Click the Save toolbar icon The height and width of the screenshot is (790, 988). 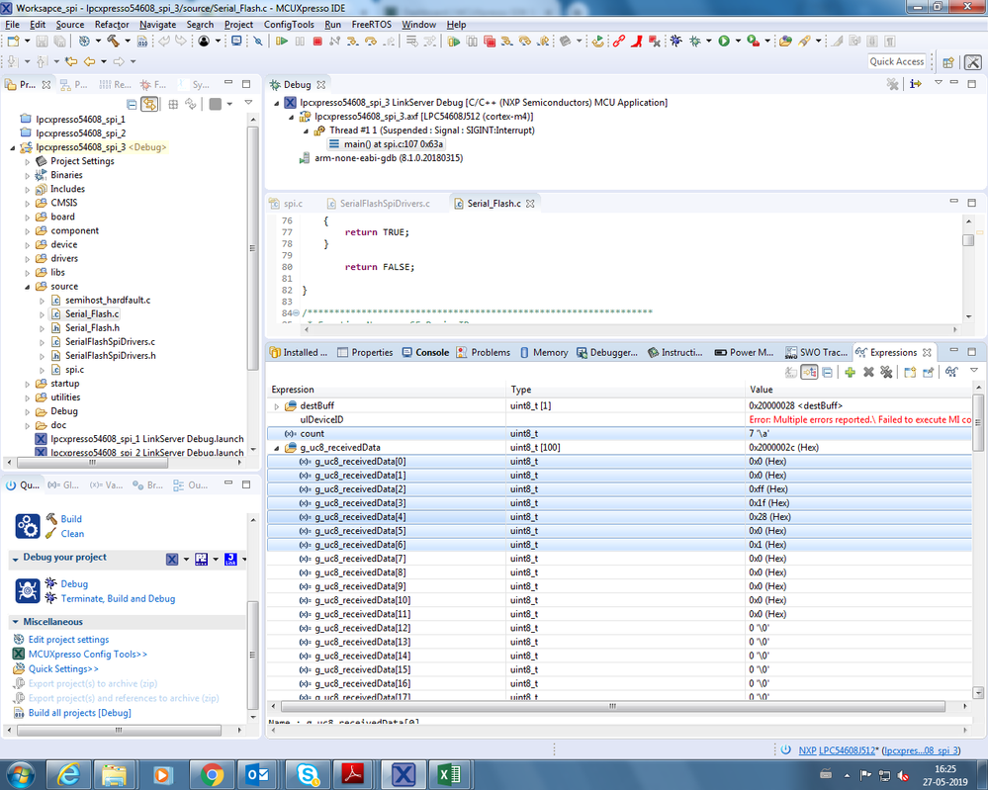pos(42,41)
